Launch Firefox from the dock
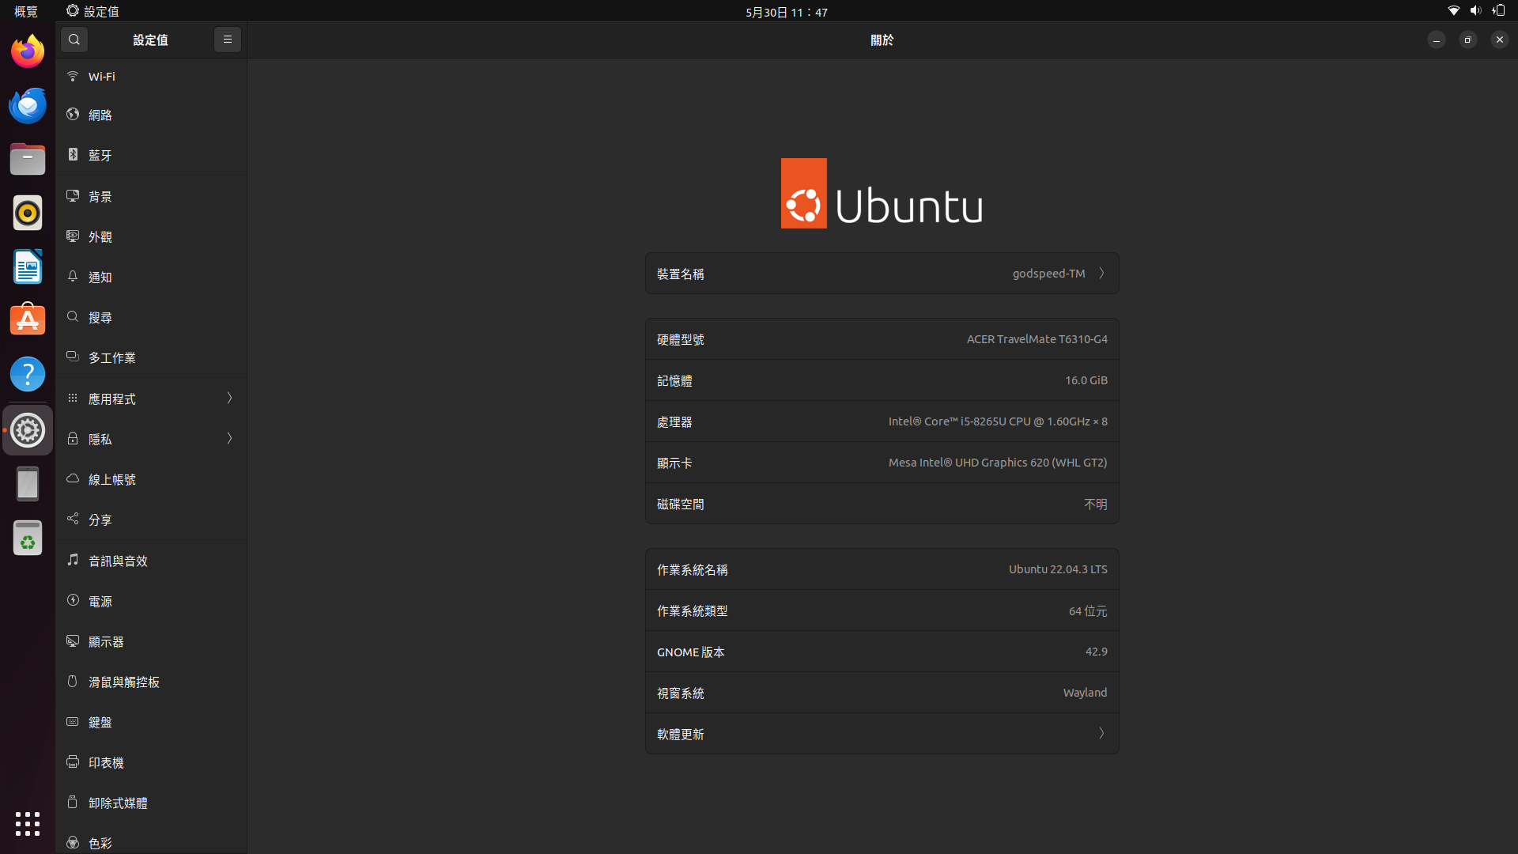This screenshot has height=854, width=1518. click(28, 51)
